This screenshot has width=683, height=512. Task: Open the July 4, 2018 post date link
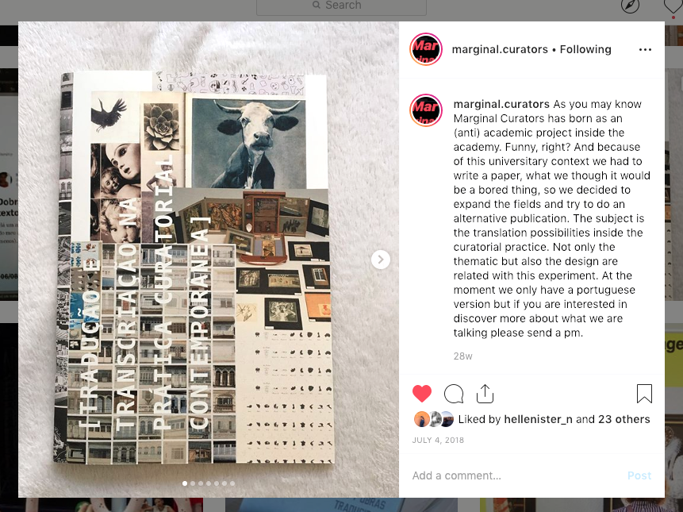[438, 440]
